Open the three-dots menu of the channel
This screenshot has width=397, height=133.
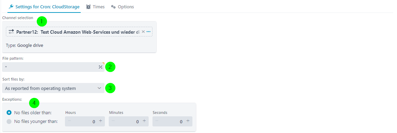click(149, 32)
